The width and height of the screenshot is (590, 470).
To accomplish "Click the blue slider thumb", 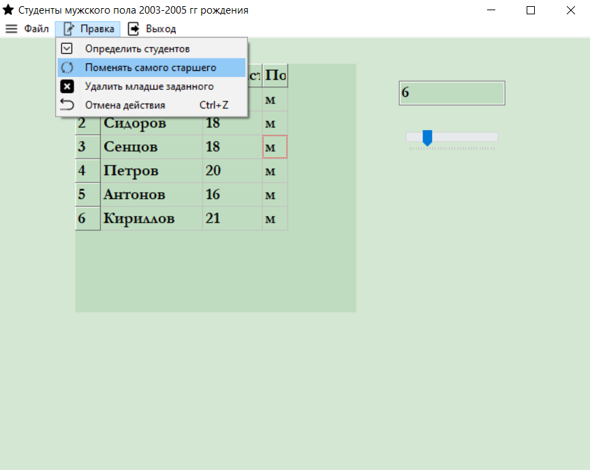I will click(427, 138).
